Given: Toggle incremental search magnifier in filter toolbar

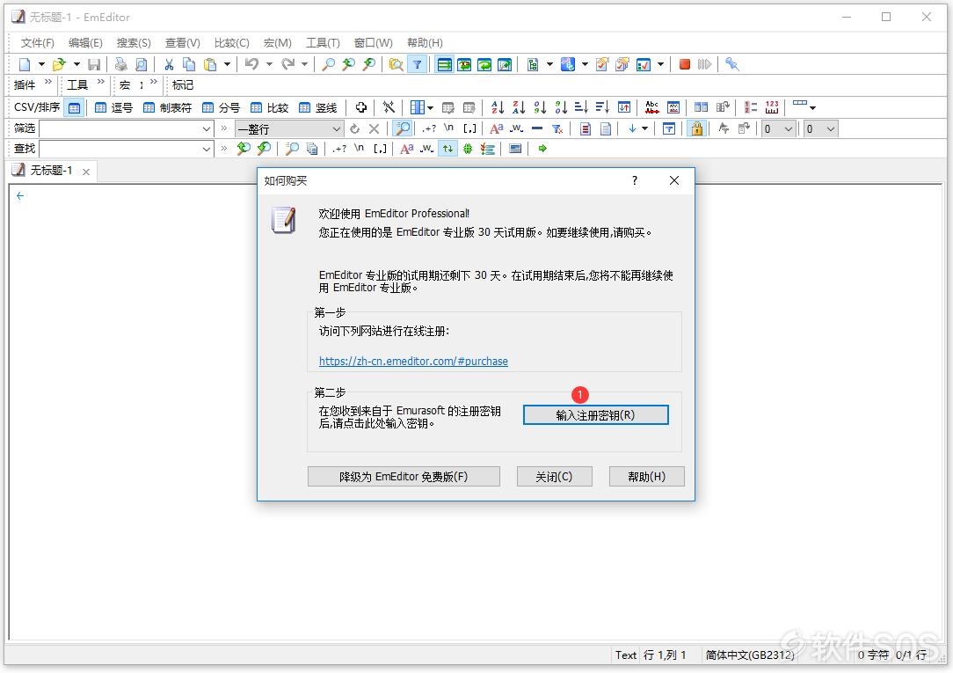Looking at the screenshot, I should click(403, 128).
